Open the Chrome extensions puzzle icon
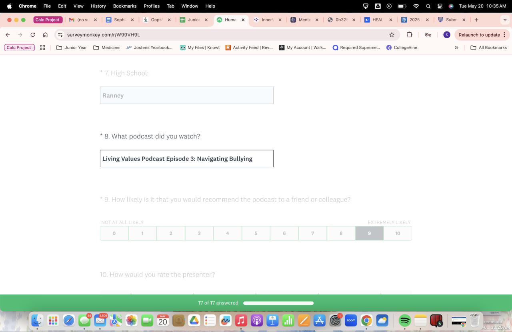 click(409, 35)
